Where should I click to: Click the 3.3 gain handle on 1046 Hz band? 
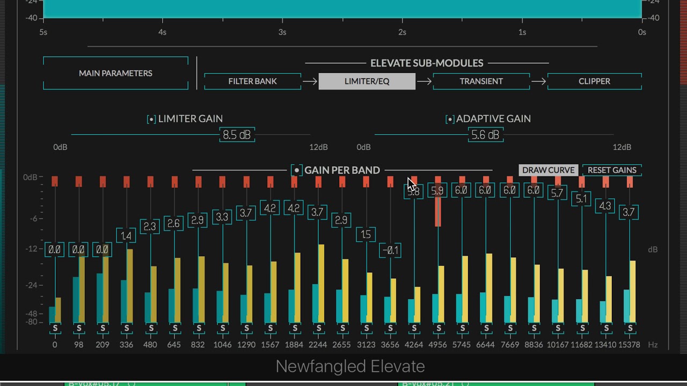222,217
